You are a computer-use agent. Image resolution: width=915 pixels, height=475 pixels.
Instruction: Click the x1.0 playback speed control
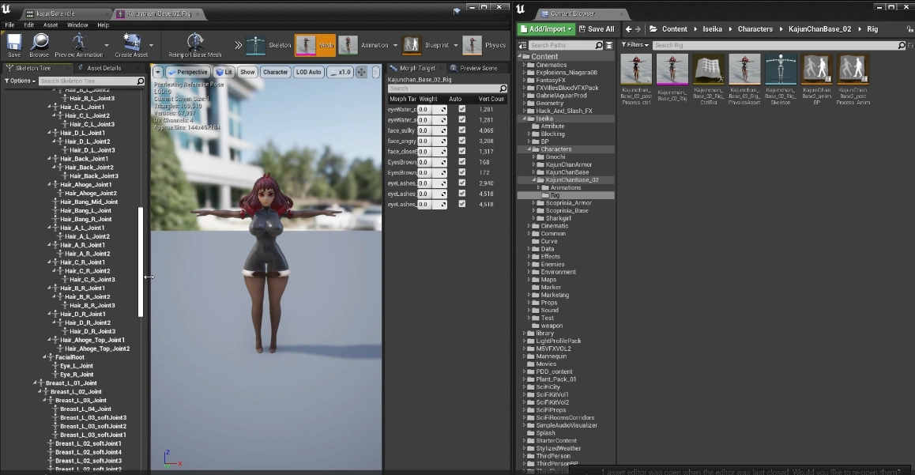340,73
